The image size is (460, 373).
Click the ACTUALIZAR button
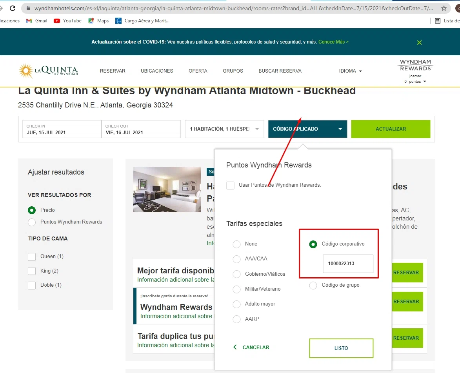(391, 129)
